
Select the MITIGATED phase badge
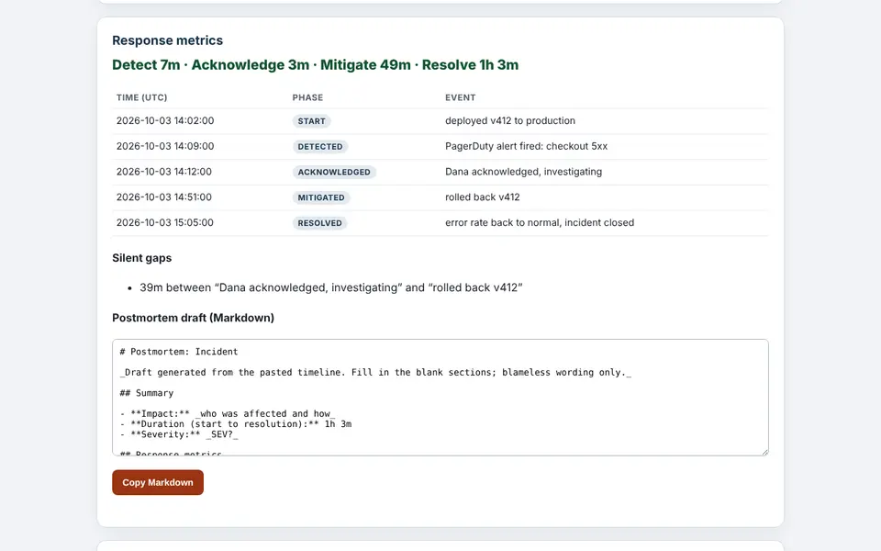tap(321, 197)
